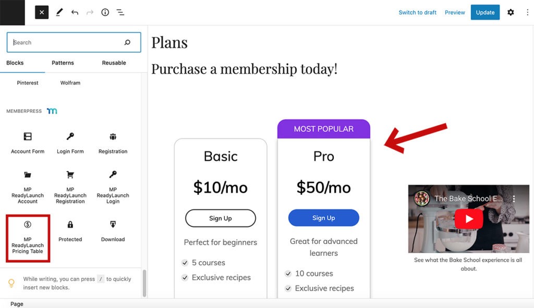Image resolution: width=534 pixels, height=308 pixels.
Task: Insert the Login Form block
Action: tap(70, 143)
